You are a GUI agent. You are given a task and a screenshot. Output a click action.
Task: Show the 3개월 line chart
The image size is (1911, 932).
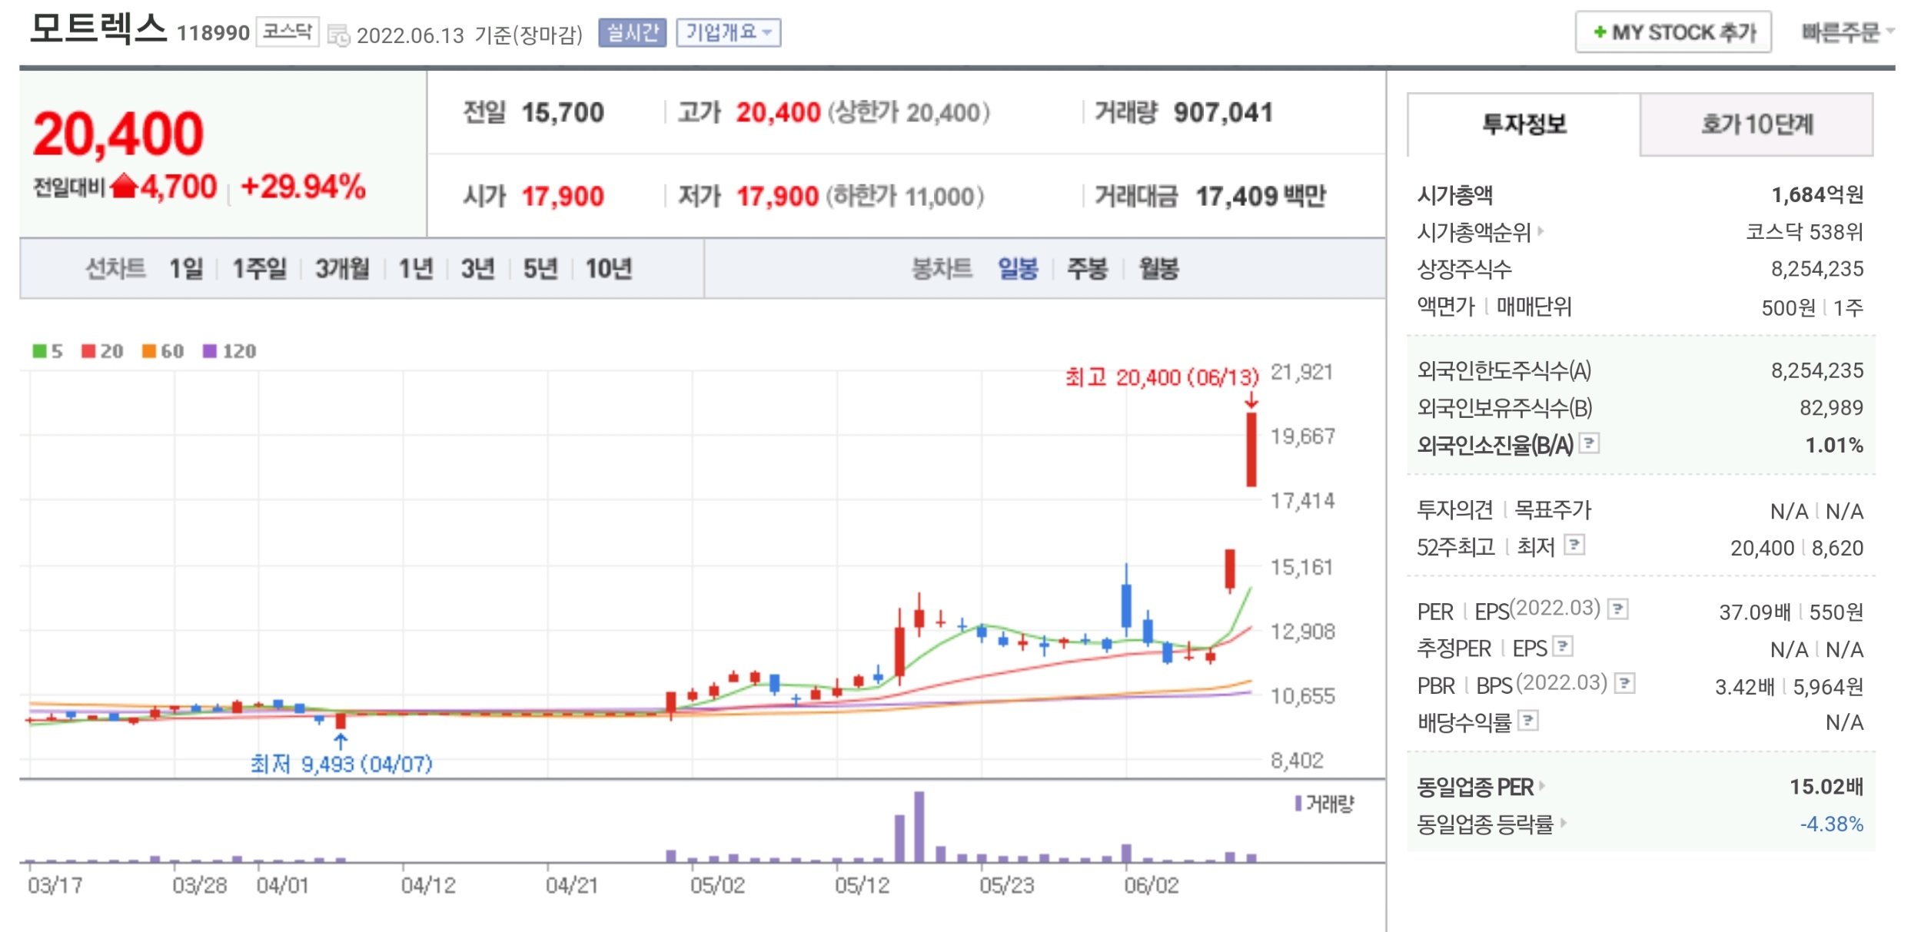pyautogui.click(x=342, y=269)
